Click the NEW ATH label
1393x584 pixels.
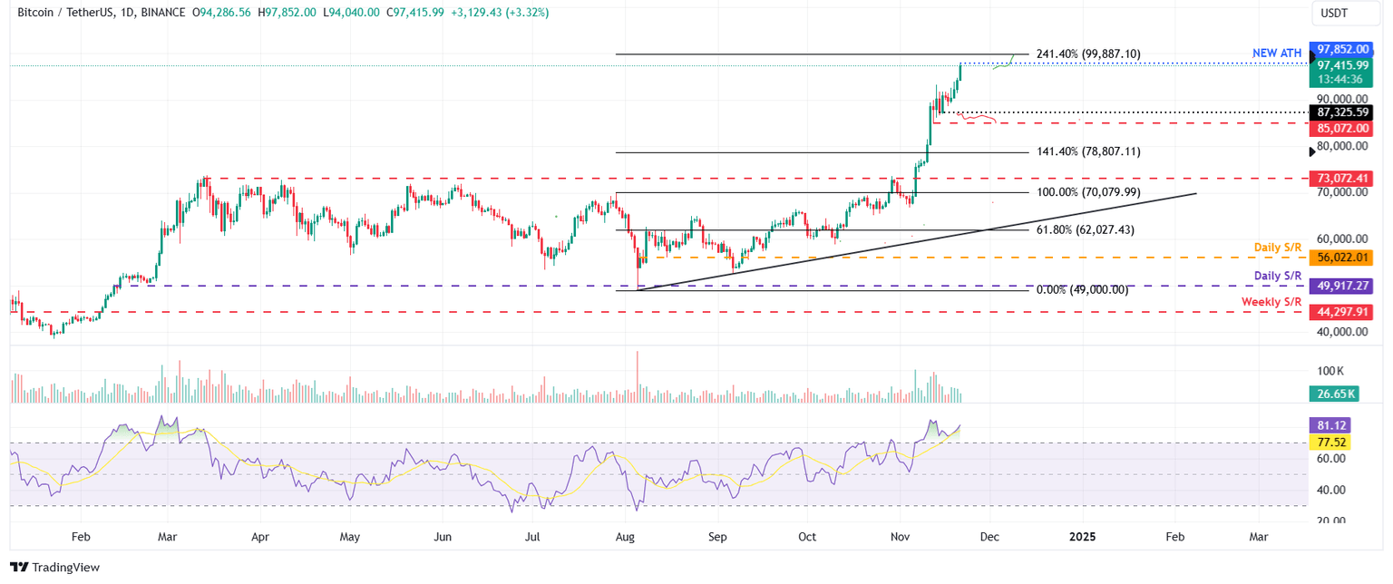1276,53
